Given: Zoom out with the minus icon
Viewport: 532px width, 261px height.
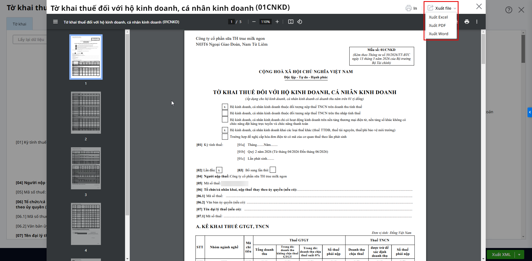Looking at the screenshot, I should tap(254, 22).
